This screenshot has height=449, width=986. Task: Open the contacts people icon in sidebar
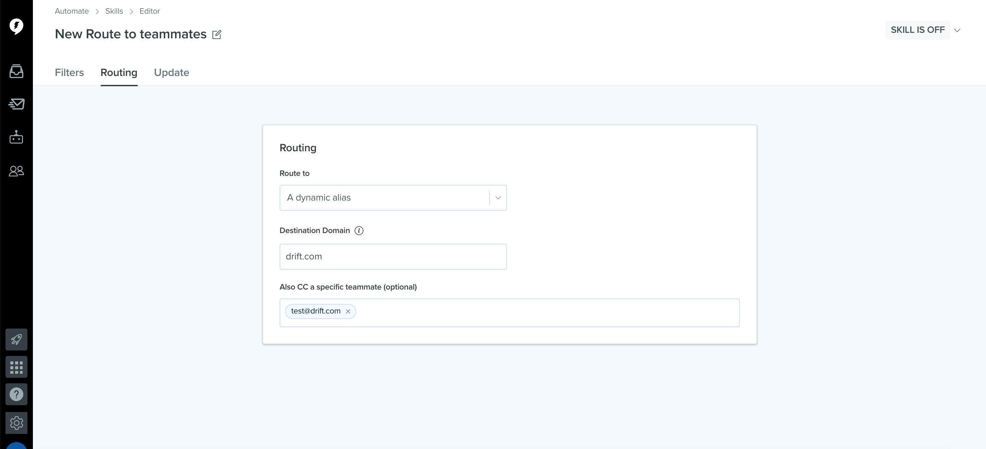pos(16,170)
